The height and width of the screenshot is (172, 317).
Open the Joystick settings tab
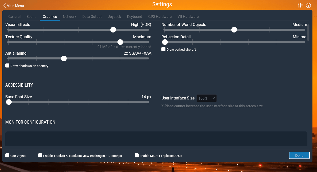pos(114,16)
